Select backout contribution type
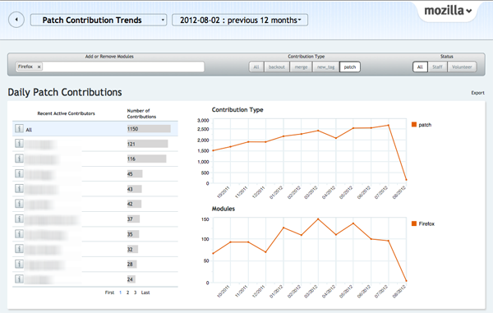The image size is (493, 313). coord(276,67)
